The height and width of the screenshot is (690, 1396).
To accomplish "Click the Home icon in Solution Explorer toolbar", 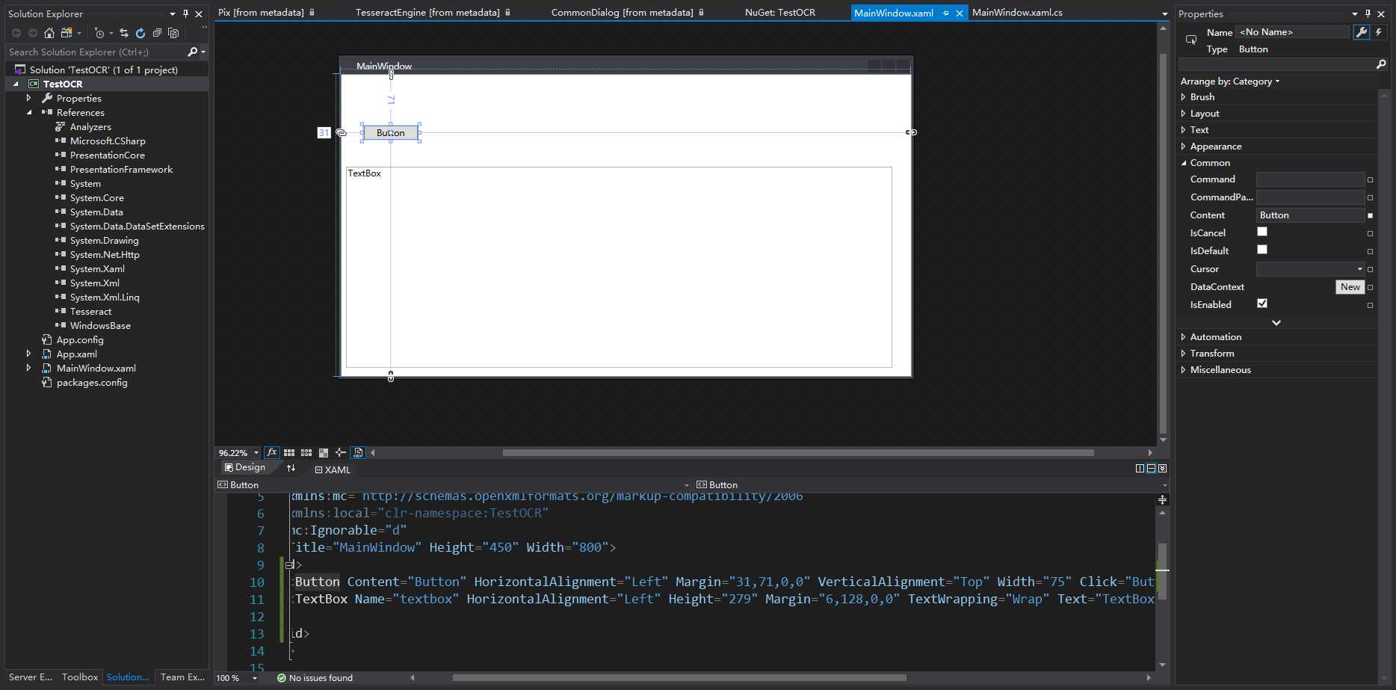I will (x=49, y=33).
